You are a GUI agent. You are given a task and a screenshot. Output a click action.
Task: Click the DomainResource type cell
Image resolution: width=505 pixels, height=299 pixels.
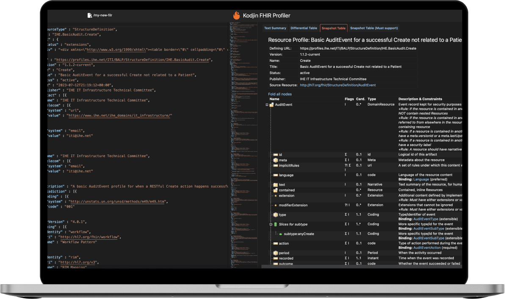(x=381, y=104)
